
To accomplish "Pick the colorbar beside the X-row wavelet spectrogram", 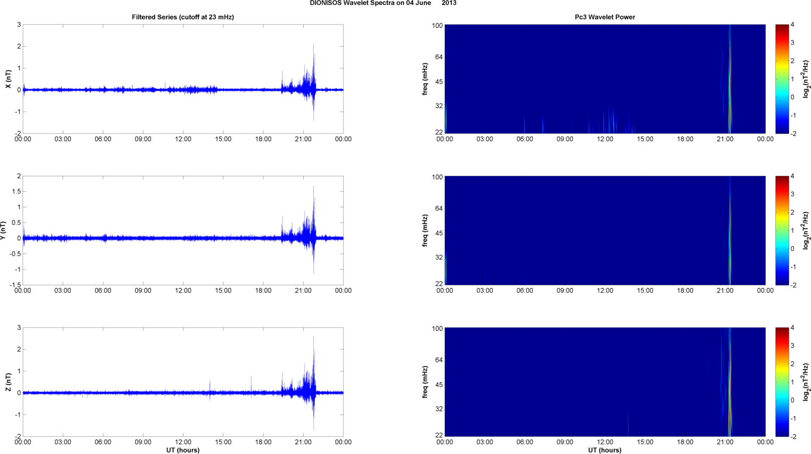I will click(781, 79).
